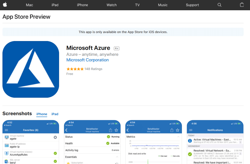Open the Active: Virtual Machines notification
Viewport: 250px width, 164px height.
coord(215,141)
